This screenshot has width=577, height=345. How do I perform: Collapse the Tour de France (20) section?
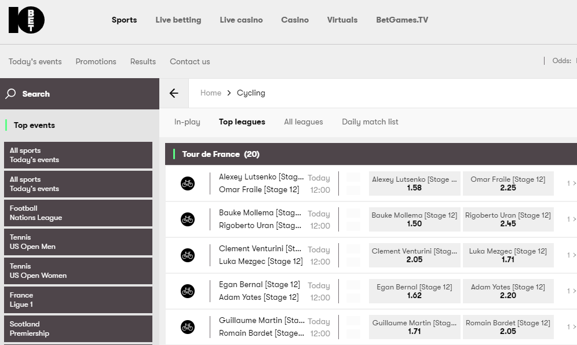pos(371,154)
